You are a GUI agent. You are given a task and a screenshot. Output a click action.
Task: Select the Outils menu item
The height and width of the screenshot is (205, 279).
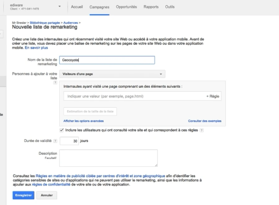(x=170, y=7)
